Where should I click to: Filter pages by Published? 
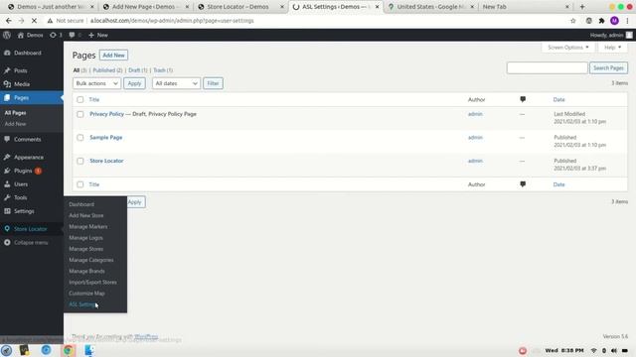pyautogui.click(x=107, y=70)
